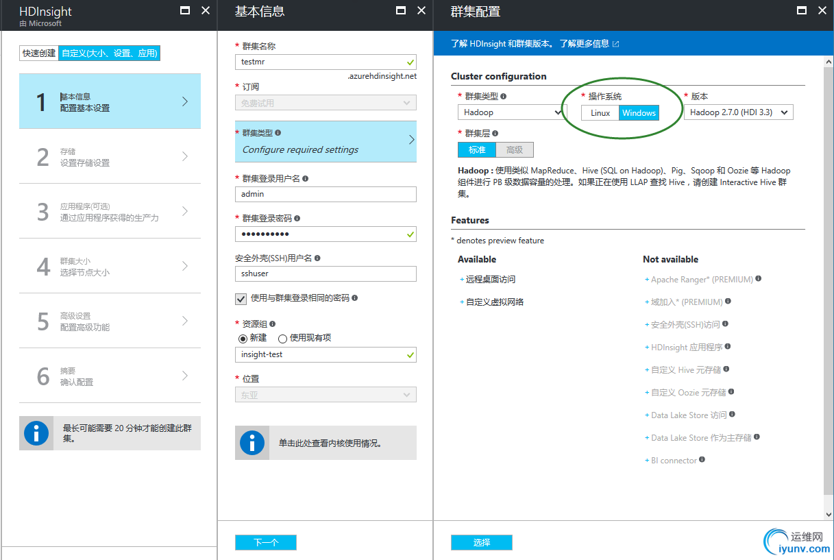Click info icon beside Data Lake Store 作为主存储
This screenshot has height=560, width=834.
tap(757, 437)
